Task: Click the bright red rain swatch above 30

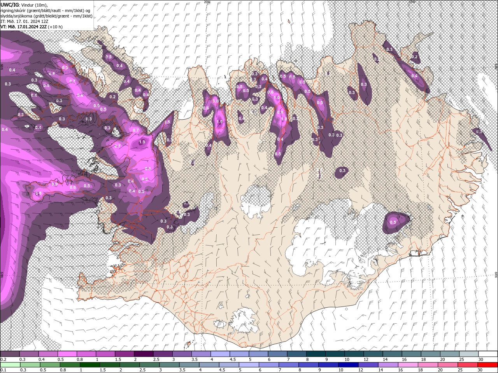Action: pos(488,365)
